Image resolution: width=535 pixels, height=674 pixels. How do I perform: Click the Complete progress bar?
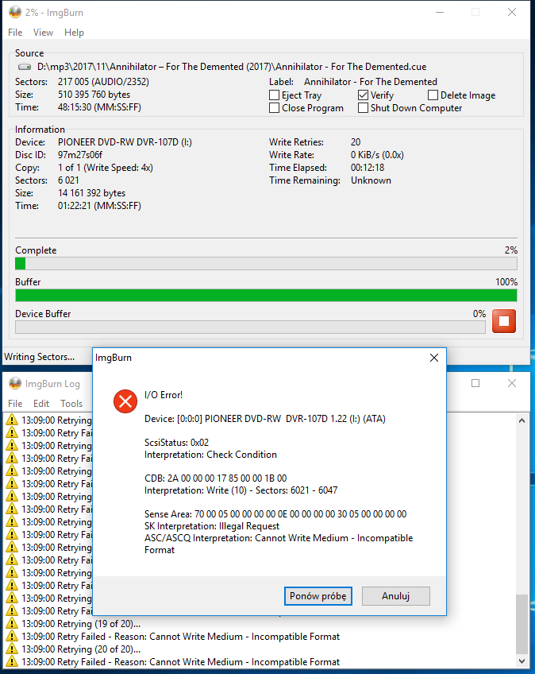click(x=266, y=264)
